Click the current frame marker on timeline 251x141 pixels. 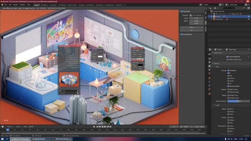pyautogui.click(x=8, y=130)
